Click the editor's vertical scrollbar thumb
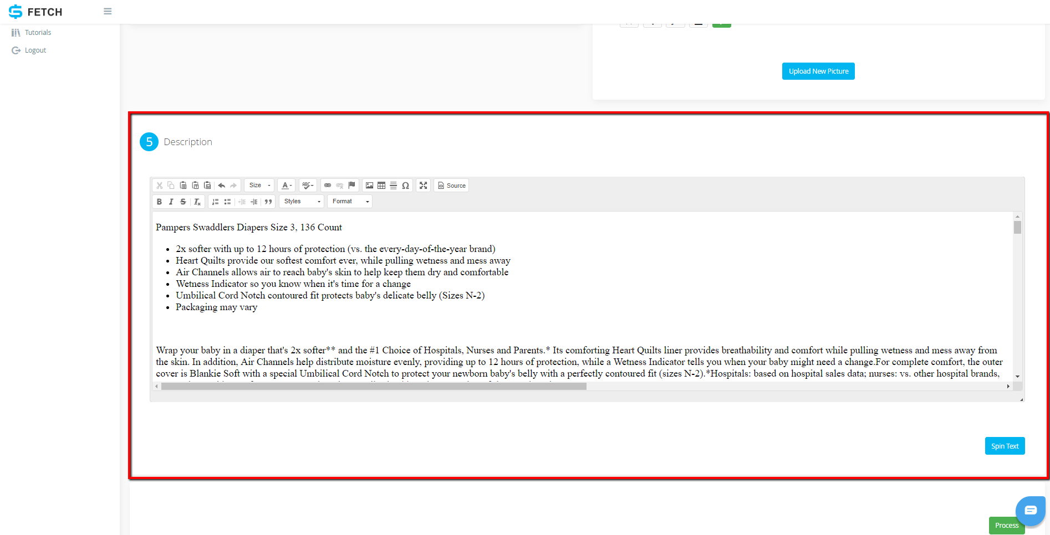 pos(1017,228)
